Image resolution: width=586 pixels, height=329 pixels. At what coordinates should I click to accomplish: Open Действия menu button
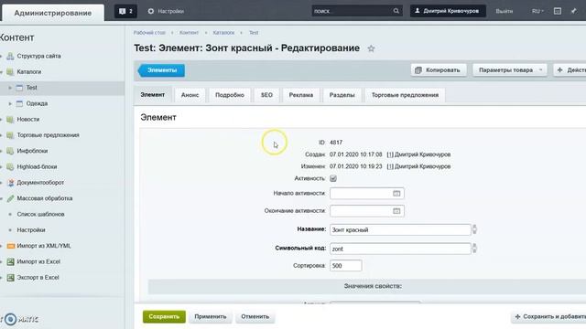pos(570,70)
